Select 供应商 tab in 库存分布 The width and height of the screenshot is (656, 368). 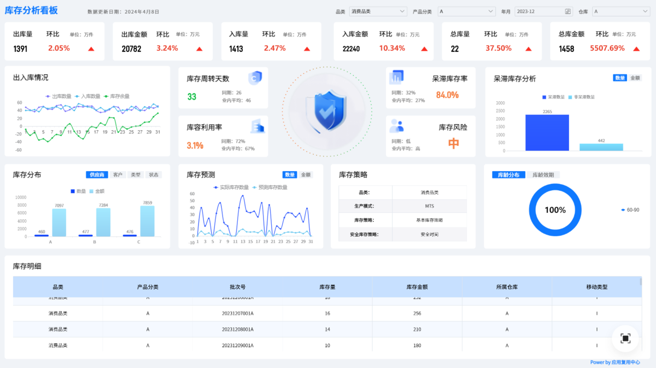tap(97, 175)
